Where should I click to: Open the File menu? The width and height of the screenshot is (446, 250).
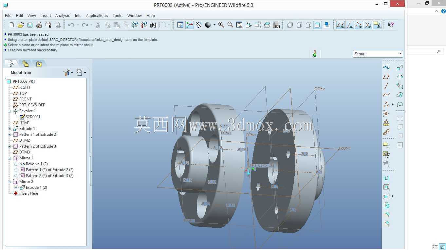click(x=8, y=15)
